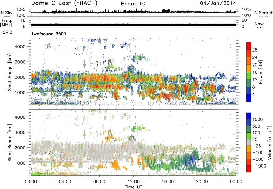Click the 'Dome C East (fitACF)' title
Screen dimensions: 273x189
point(64,3)
